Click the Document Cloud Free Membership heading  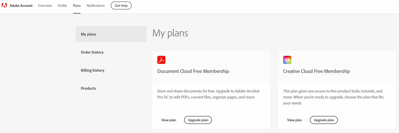[193, 71]
